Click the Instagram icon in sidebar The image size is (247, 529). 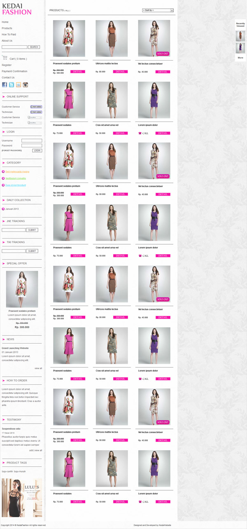tap(25, 85)
